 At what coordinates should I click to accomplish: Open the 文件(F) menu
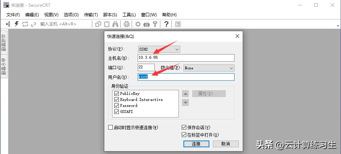click(13, 15)
